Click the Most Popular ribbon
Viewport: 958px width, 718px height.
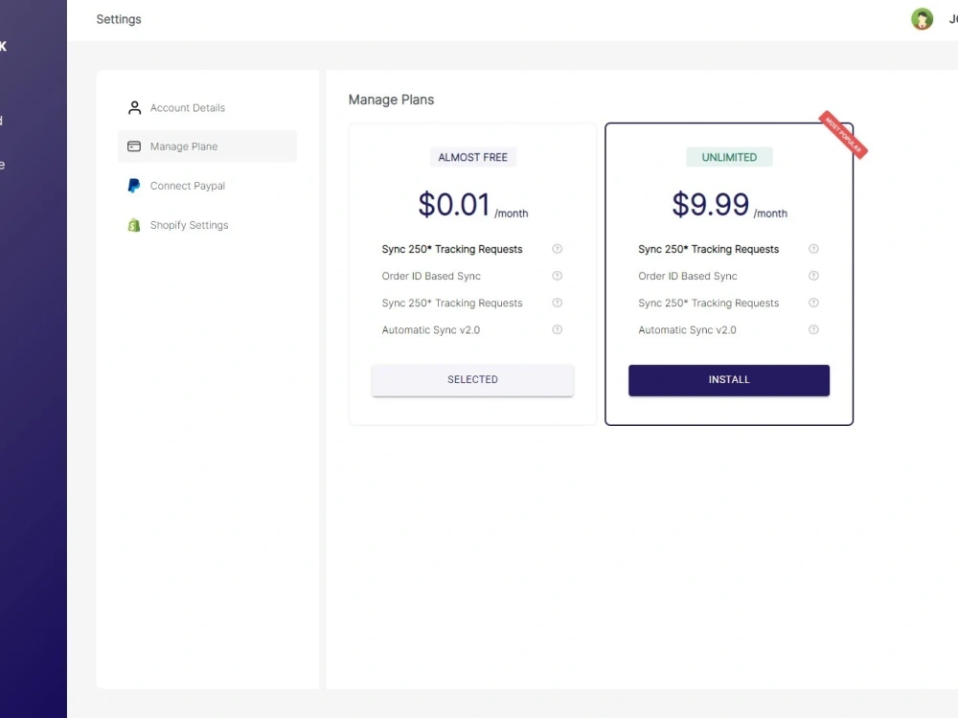[843, 135]
